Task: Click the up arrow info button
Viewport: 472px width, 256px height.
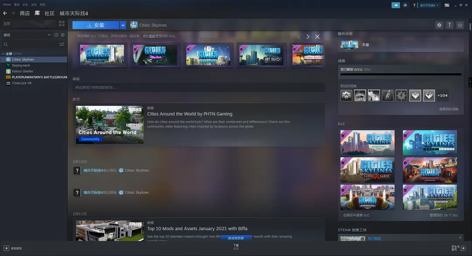Action: pos(449,25)
